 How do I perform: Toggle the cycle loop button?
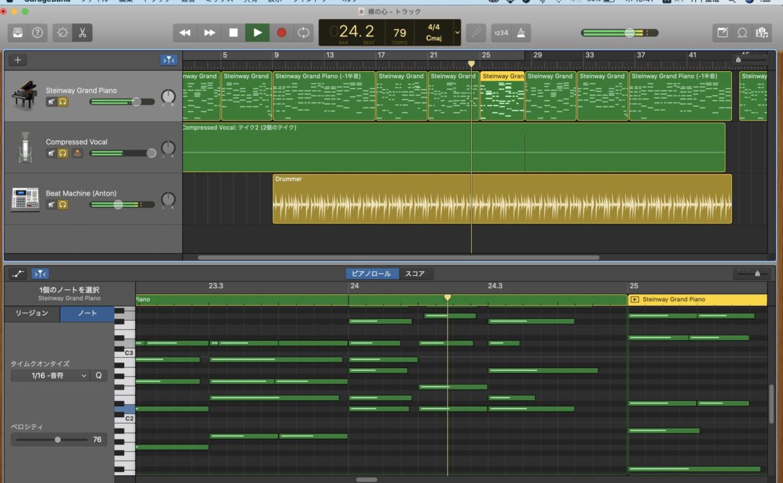(x=303, y=33)
